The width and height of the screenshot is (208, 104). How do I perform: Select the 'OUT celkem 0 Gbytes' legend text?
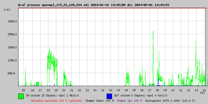click(x=141, y=96)
